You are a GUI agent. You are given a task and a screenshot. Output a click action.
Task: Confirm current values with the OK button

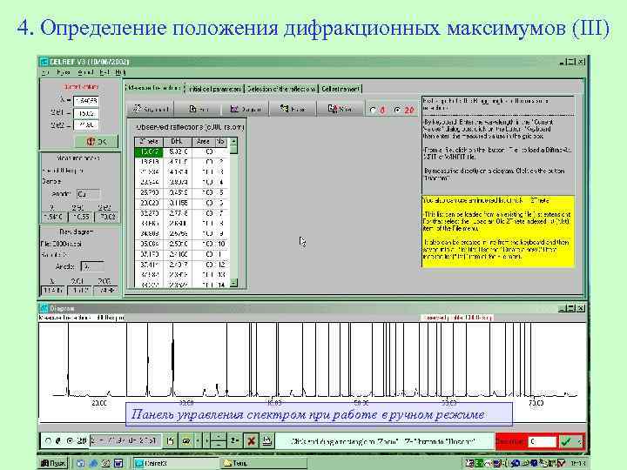[97, 142]
